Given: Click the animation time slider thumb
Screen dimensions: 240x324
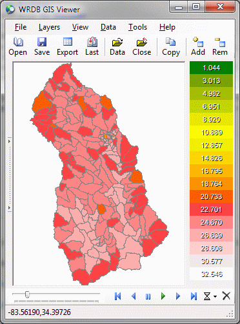Looking at the screenshot, I should [27, 294].
